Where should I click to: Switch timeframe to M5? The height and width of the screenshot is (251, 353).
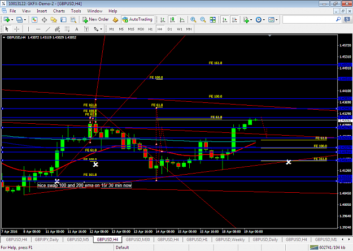[x=121, y=29]
